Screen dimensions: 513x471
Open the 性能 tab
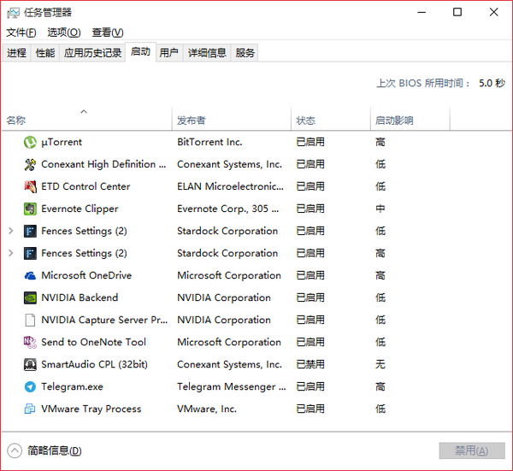pyautogui.click(x=45, y=53)
